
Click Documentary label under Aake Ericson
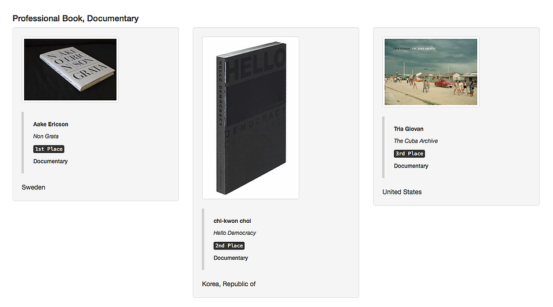click(50, 161)
